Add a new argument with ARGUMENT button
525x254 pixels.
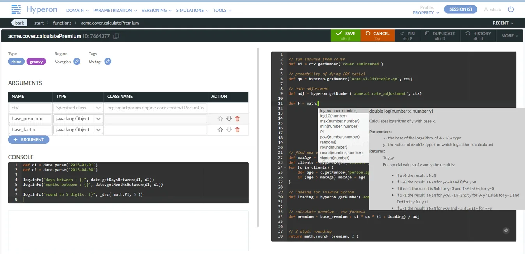click(x=28, y=139)
